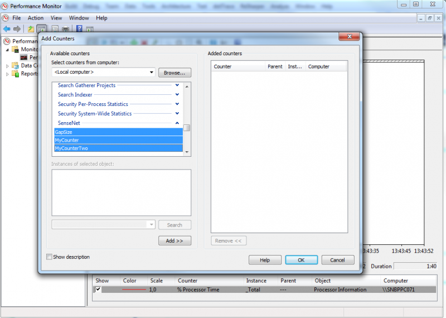Select the MyCounterTwo counter
The image size is (446, 318).
click(118, 148)
